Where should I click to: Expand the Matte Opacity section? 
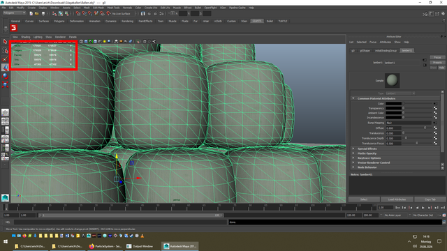(353, 153)
